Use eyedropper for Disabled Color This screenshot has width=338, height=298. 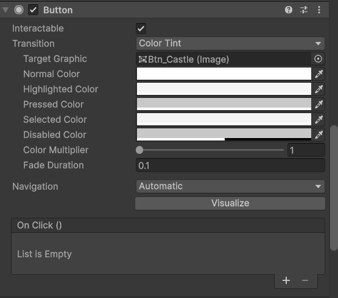(319, 134)
